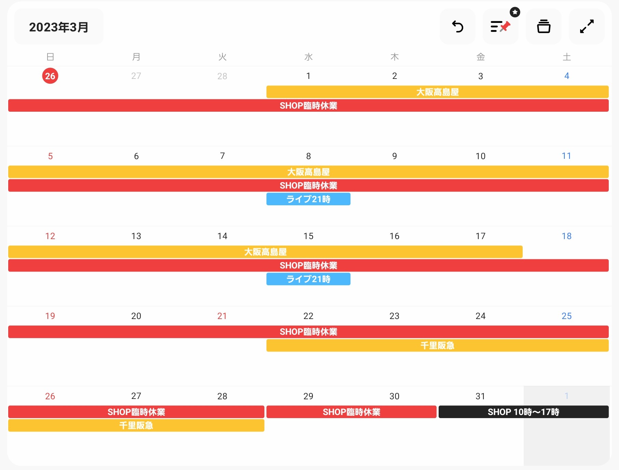Expand calendar with the fullscreen arrows icon

[587, 27]
